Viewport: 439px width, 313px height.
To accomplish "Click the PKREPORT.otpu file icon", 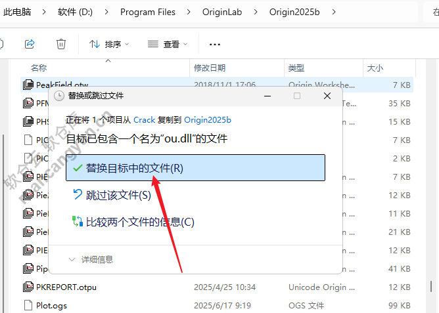I will click(28, 287).
